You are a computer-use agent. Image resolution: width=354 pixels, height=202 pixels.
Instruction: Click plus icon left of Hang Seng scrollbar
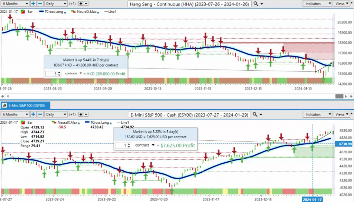(3, 96)
